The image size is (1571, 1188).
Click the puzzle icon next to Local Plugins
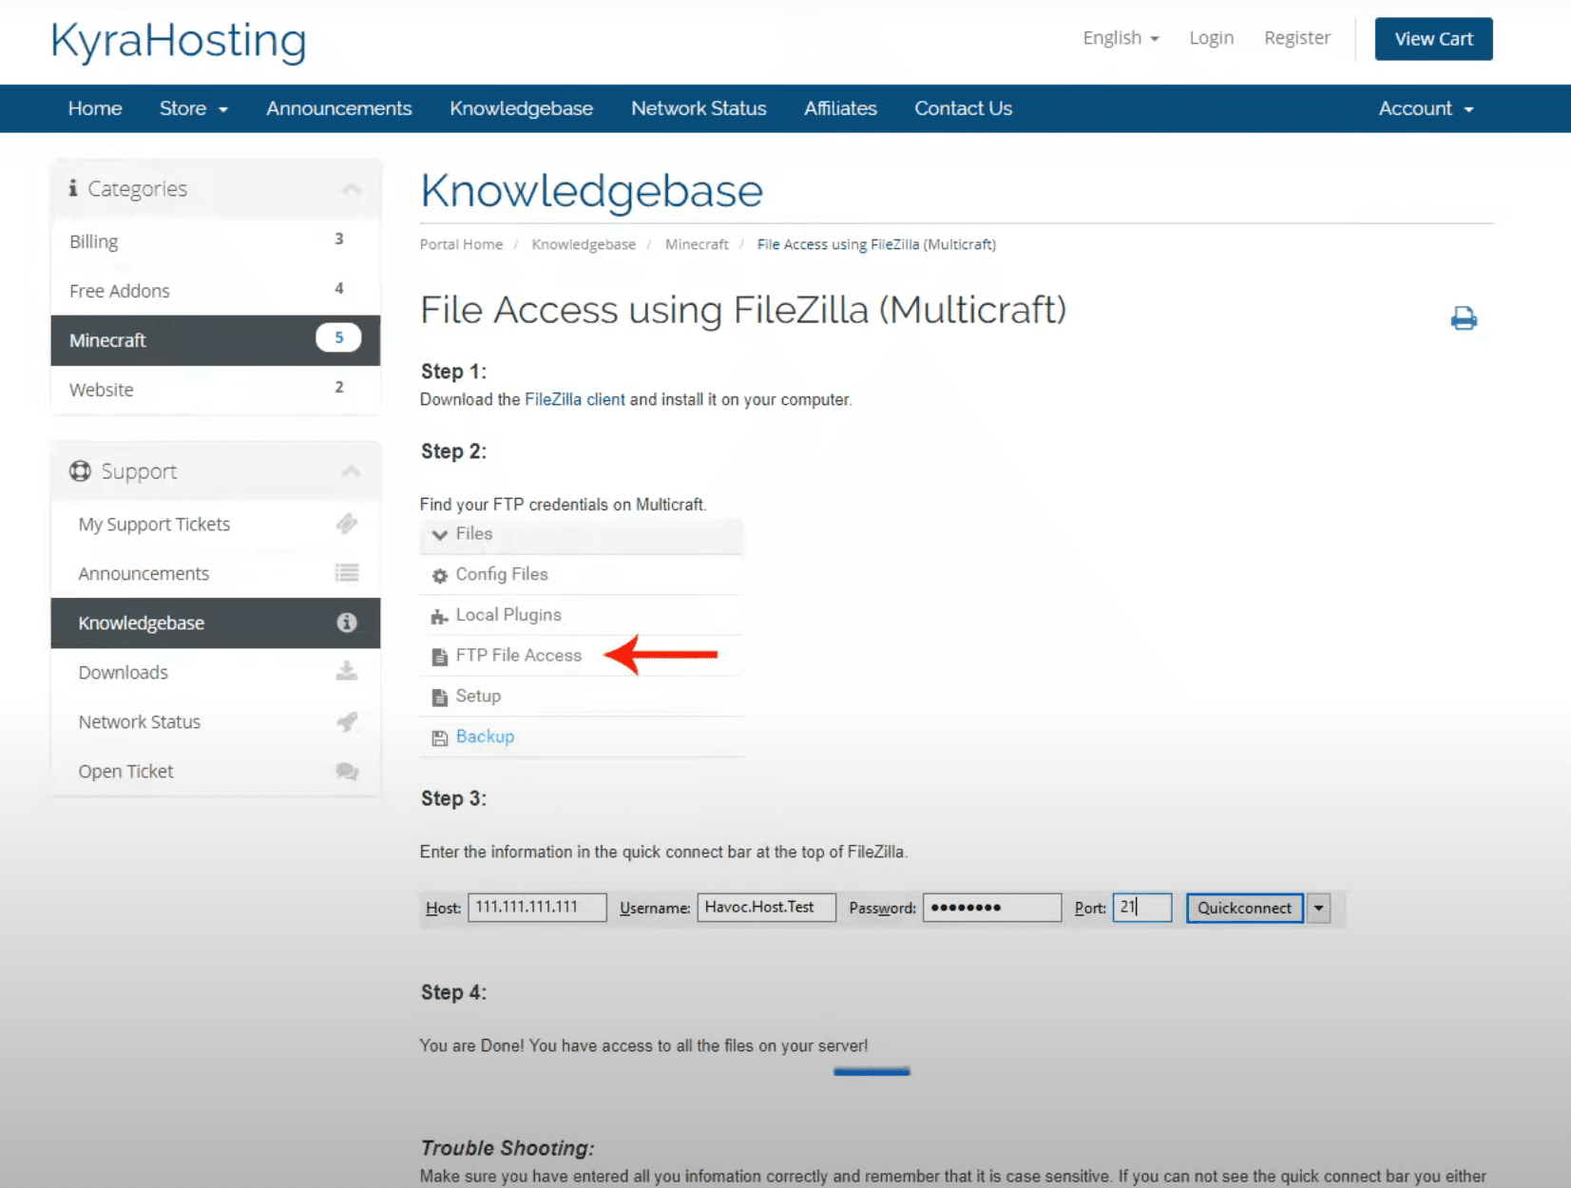(439, 617)
